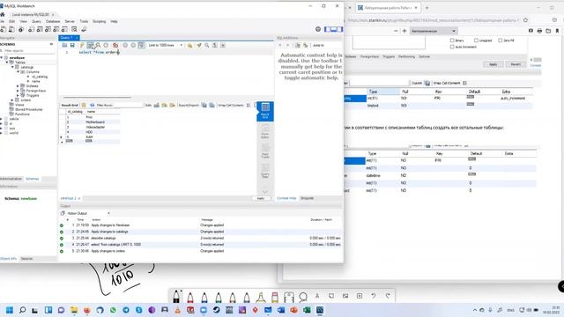Reconnect to DBMS icon in main toolbar

pos(84,29)
